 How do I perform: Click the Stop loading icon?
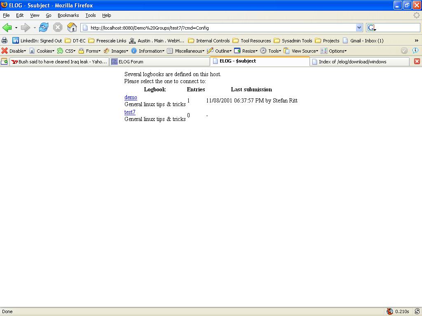click(x=58, y=28)
